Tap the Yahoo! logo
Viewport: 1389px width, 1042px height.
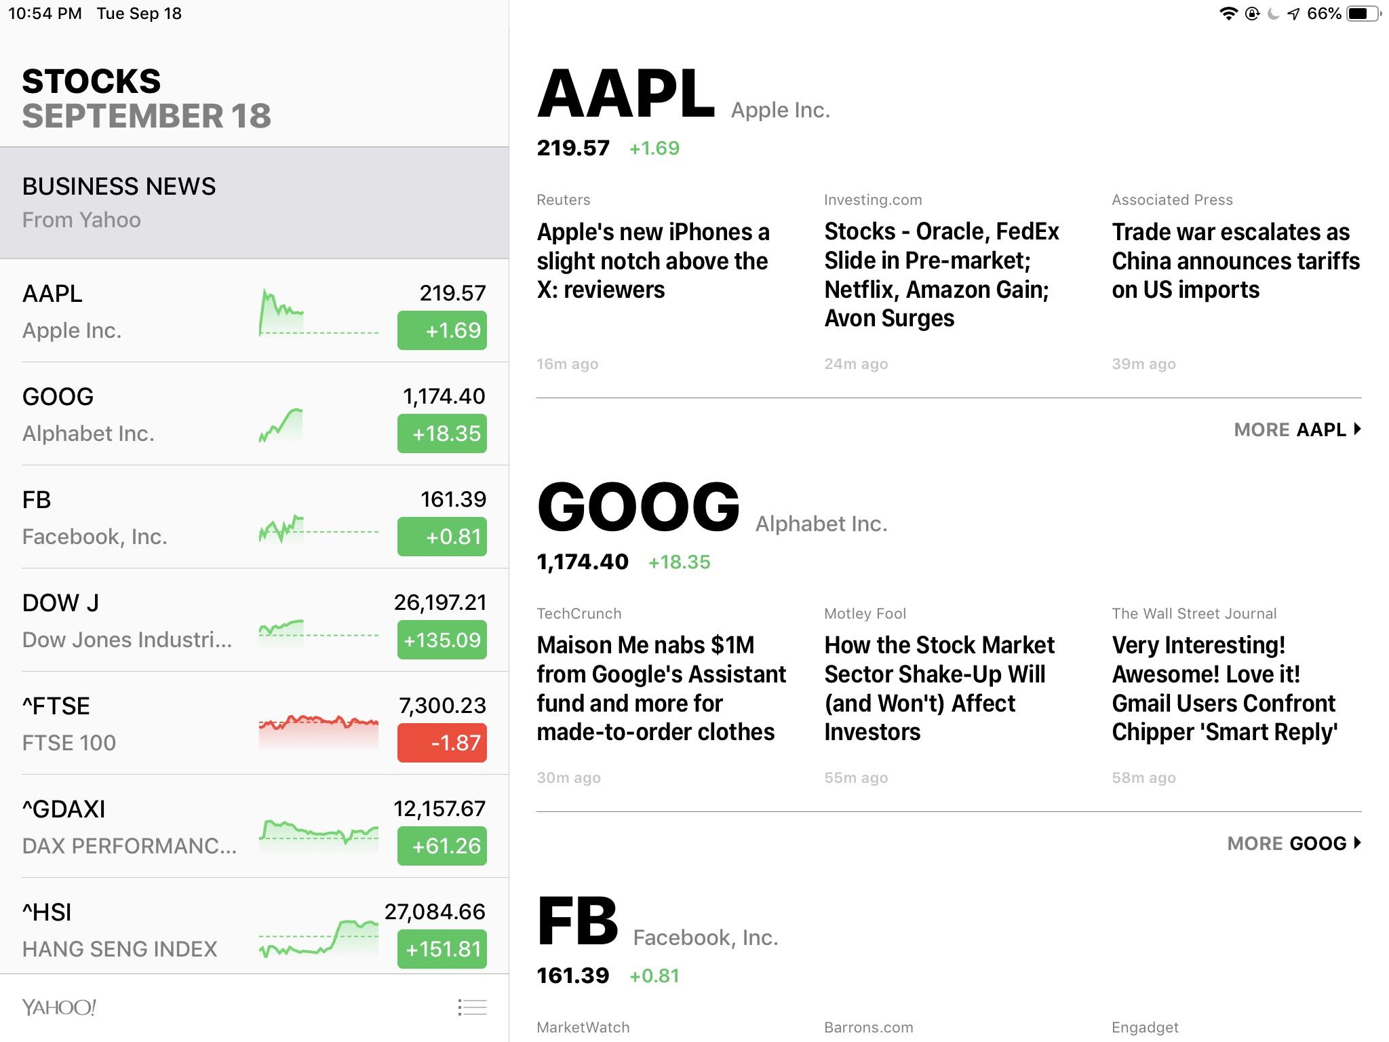click(x=59, y=1007)
